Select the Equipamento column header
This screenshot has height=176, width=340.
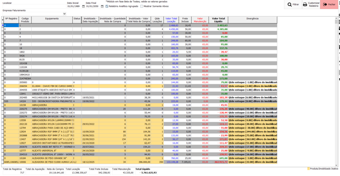(x=52, y=19)
